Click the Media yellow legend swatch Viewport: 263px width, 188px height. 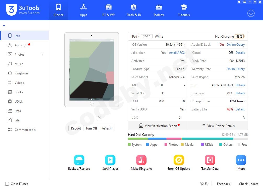coord(182,144)
